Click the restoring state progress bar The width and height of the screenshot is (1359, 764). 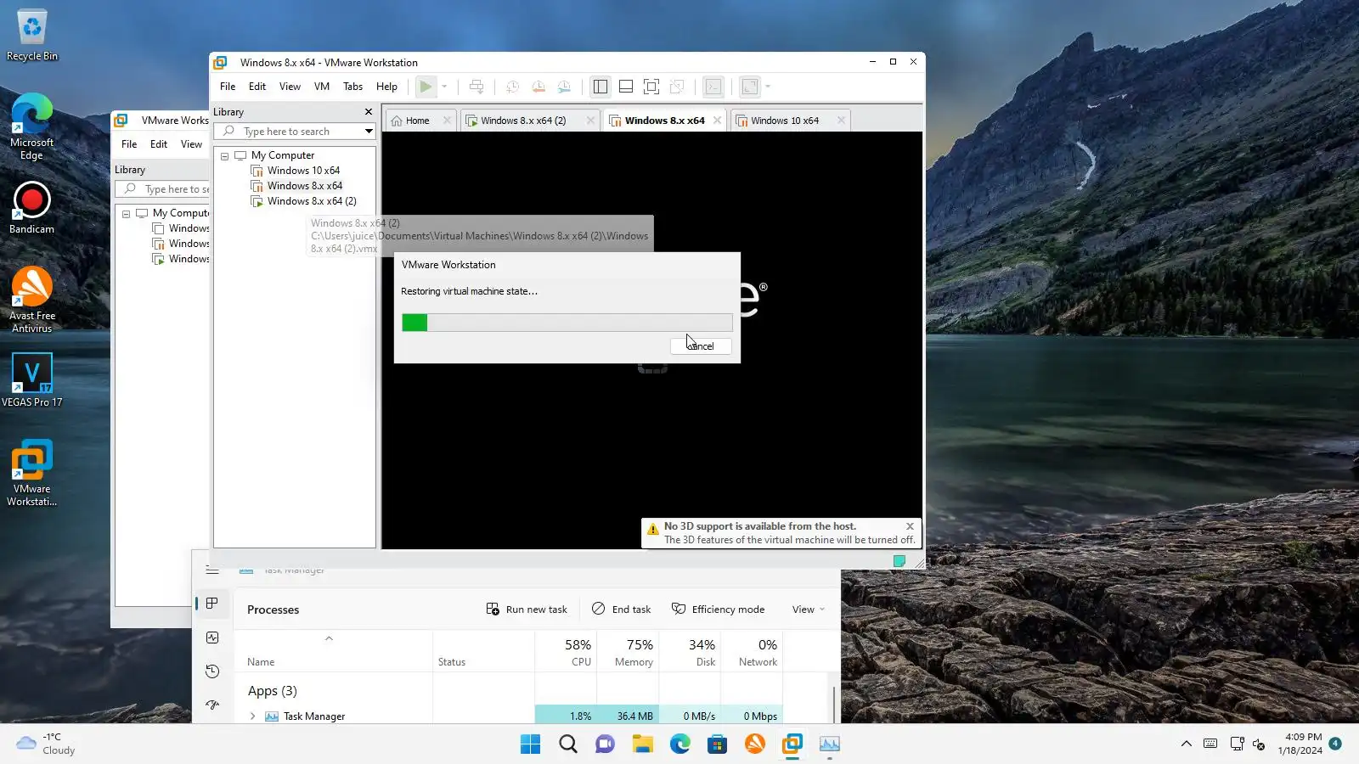tap(567, 323)
